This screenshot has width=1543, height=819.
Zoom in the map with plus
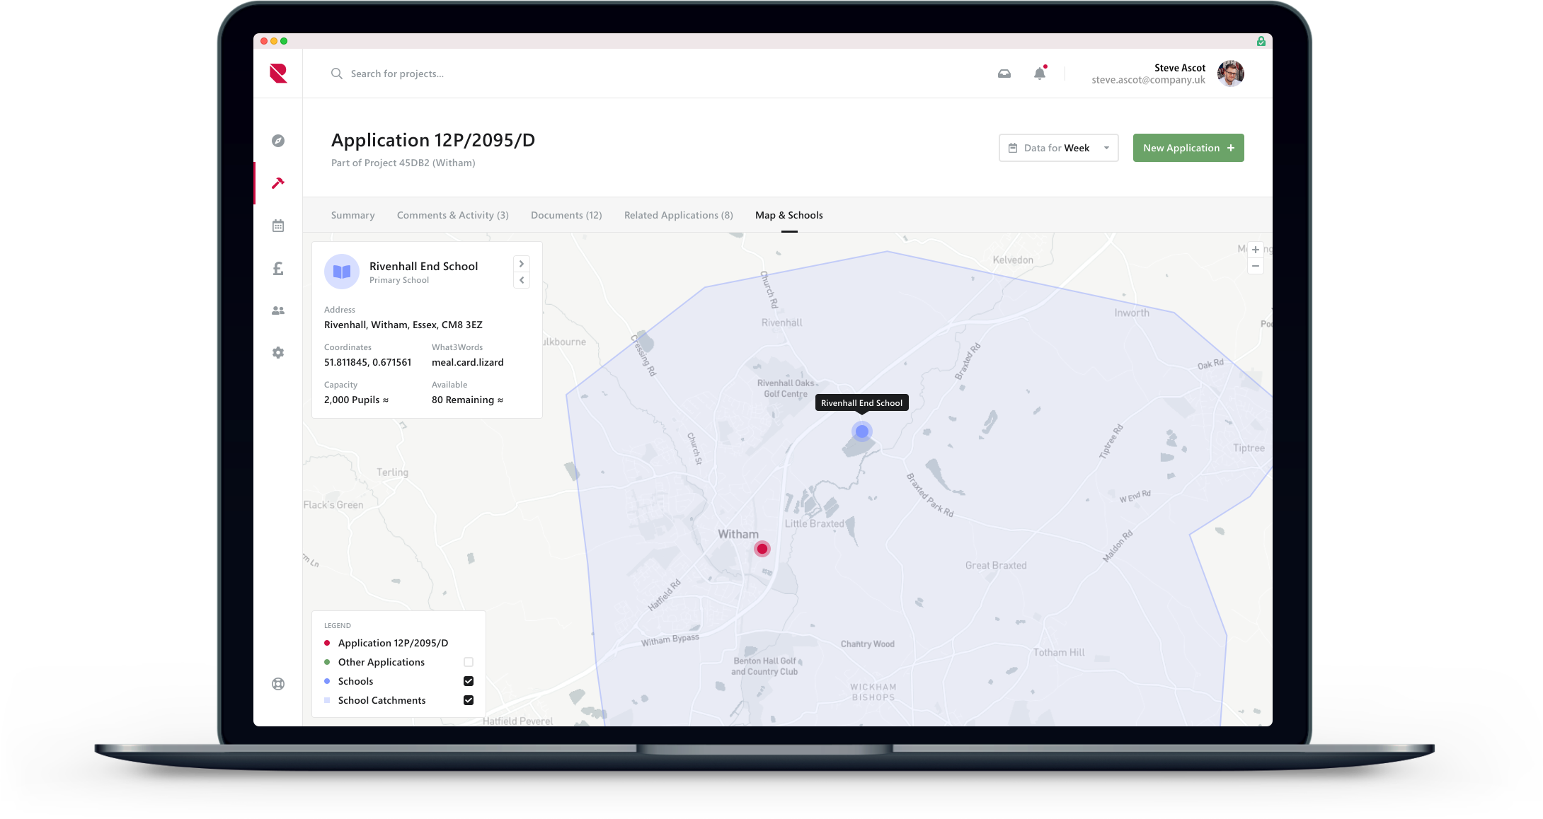point(1255,250)
